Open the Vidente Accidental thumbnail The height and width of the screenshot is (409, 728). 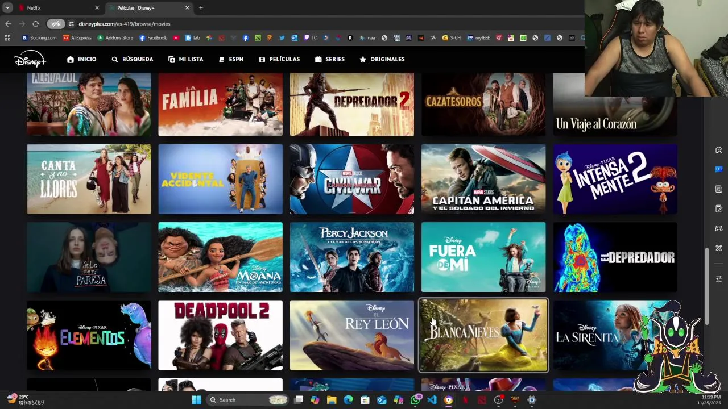(x=220, y=179)
